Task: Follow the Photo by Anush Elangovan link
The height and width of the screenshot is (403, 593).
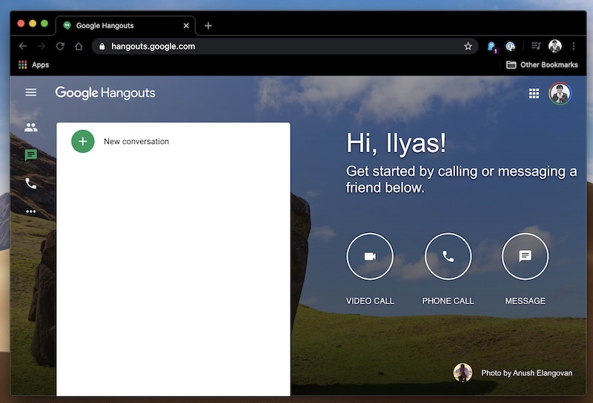Action: (527, 373)
